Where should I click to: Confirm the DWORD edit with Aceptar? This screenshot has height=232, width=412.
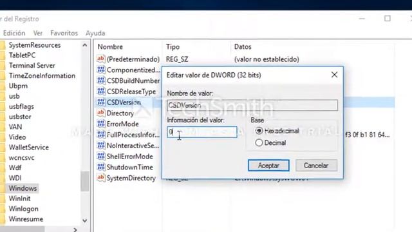click(x=268, y=166)
